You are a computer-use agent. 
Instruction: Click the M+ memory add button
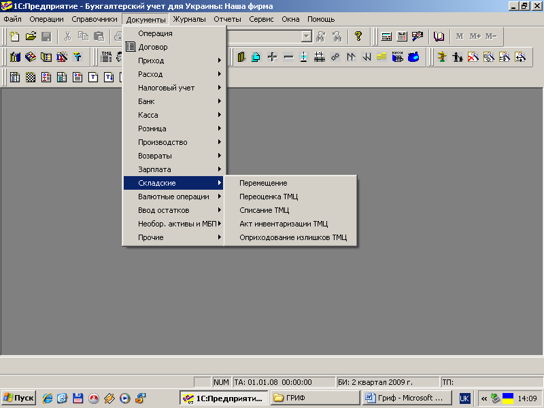pyautogui.click(x=475, y=37)
